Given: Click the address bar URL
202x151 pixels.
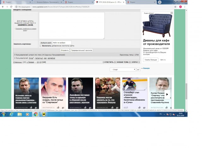Looking at the screenshot, I should 61,7.
